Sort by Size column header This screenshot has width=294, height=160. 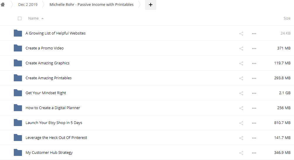coord(287,18)
